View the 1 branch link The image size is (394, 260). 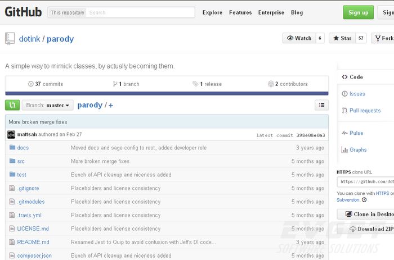pos(126,84)
